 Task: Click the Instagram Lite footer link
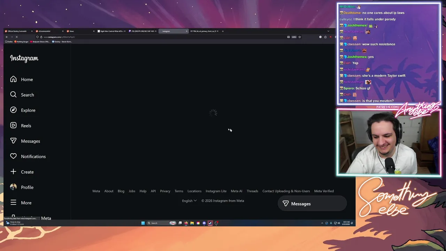(x=216, y=191)
